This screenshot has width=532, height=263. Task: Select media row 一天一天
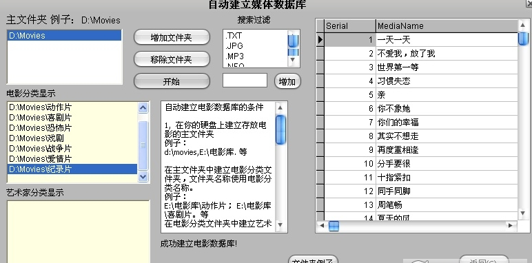coord(447,40)
